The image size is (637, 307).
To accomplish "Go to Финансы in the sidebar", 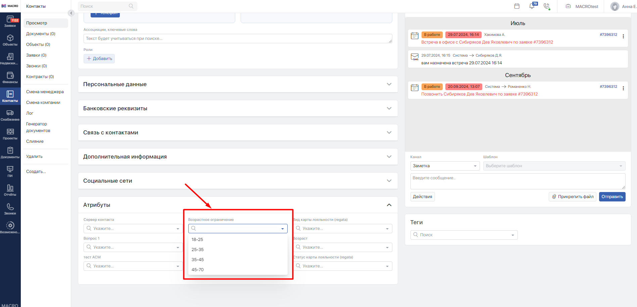I will [10, 77].
